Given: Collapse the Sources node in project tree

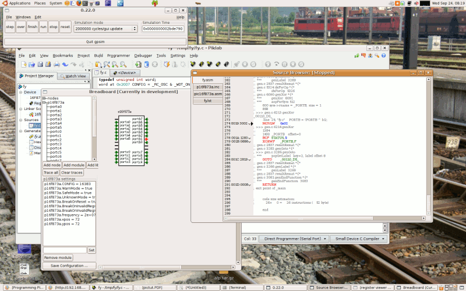Looking at the screenshot, I should click(20, 120).
